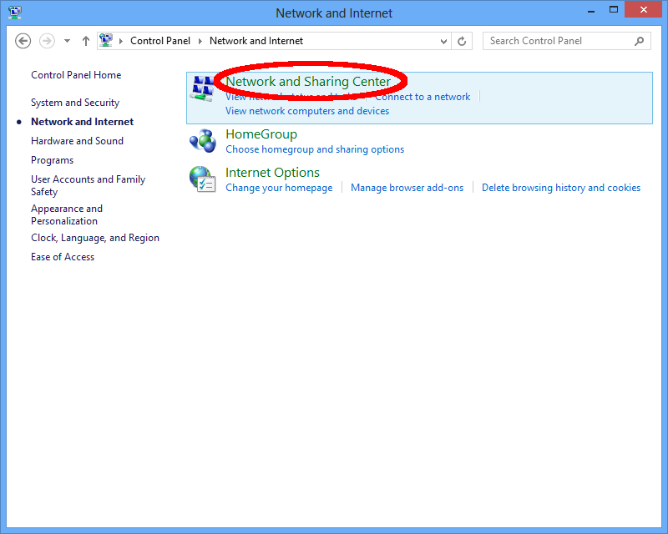The image size is (668, 534).
Task: Open Ease of Access category
Action: tap(63, 257)
